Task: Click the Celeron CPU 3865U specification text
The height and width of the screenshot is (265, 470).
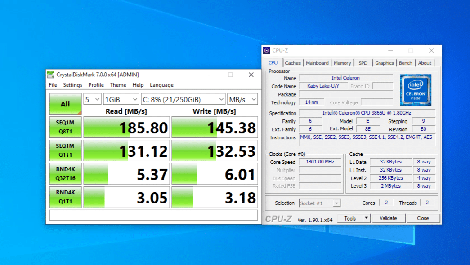Action: 367,113
